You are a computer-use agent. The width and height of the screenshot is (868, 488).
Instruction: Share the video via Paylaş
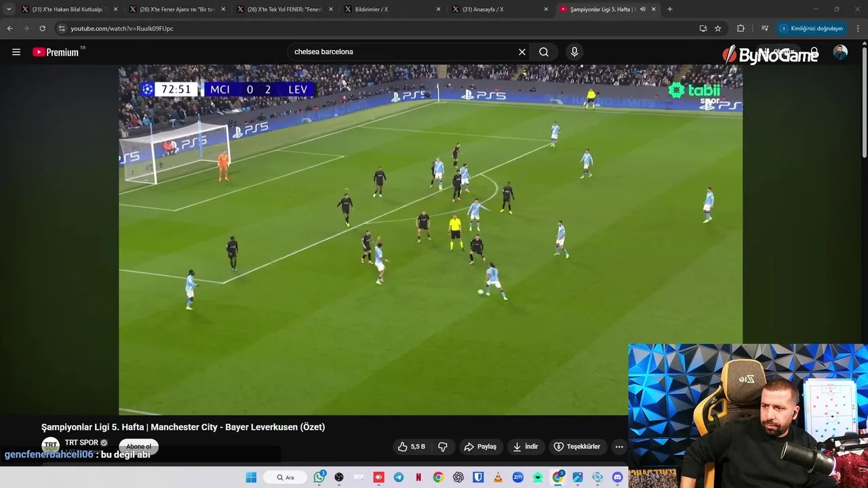[x=480, y=447]
